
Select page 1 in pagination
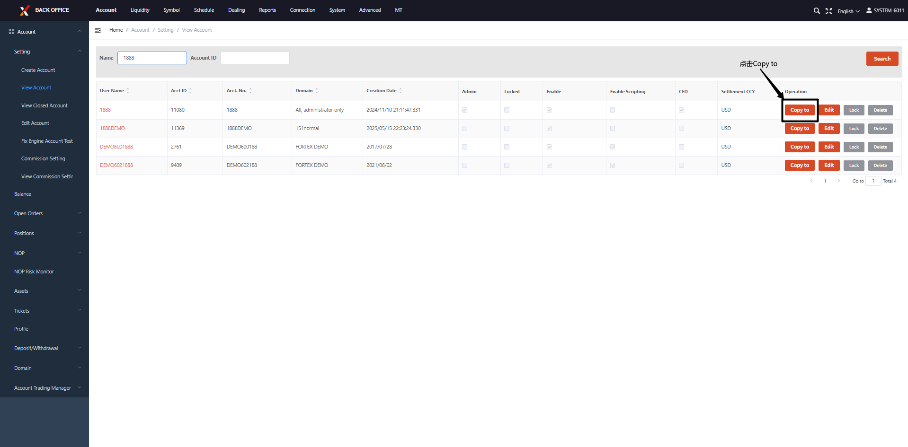point(825,181)
